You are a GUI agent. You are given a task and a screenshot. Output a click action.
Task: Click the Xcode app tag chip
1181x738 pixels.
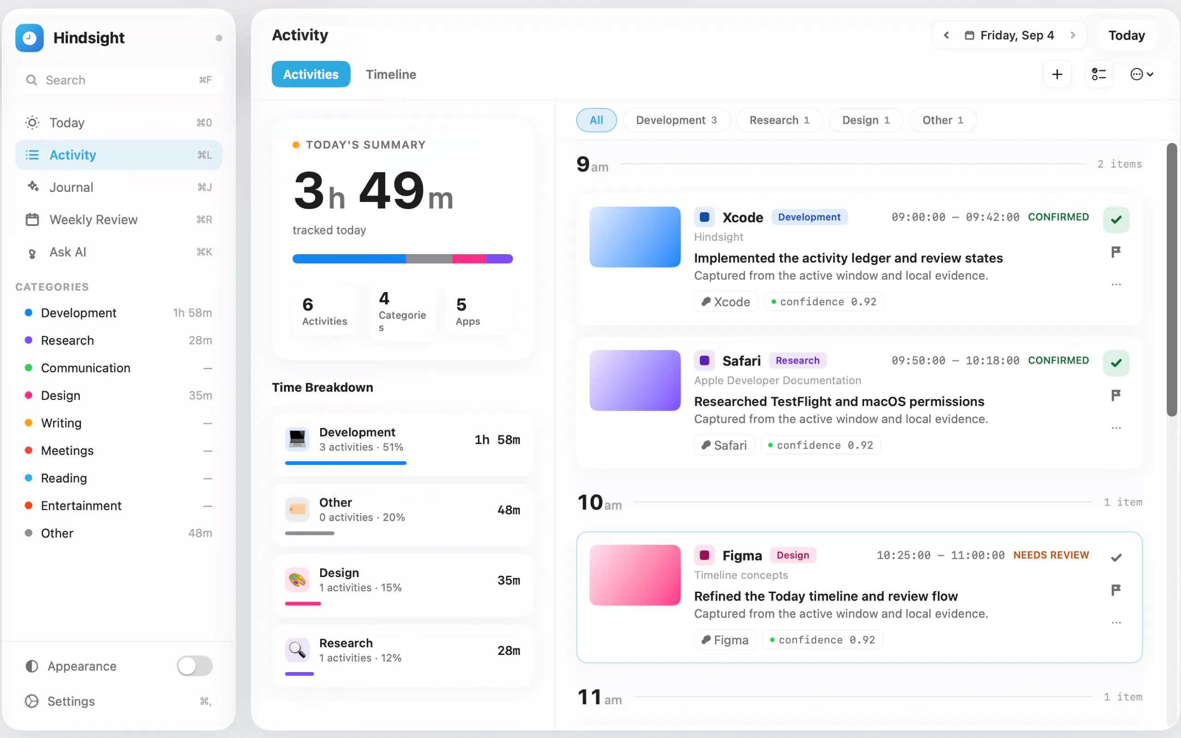tap(726, 302)
